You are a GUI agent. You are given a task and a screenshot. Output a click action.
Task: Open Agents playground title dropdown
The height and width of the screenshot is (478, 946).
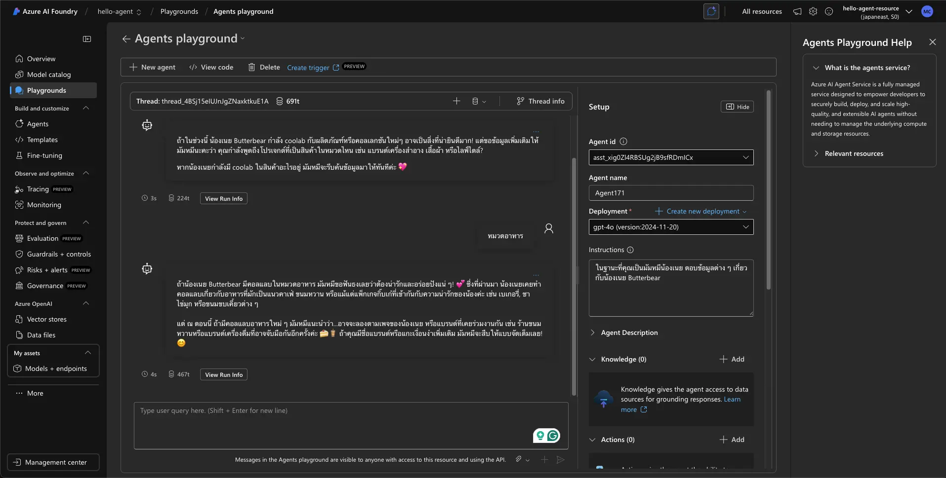(x=243, y=39)
